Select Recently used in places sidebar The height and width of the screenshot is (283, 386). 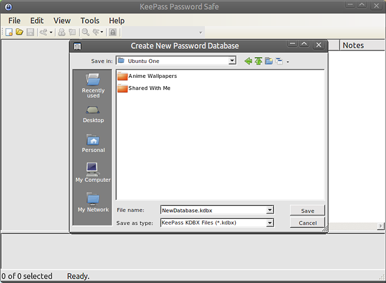coord(93,86)
